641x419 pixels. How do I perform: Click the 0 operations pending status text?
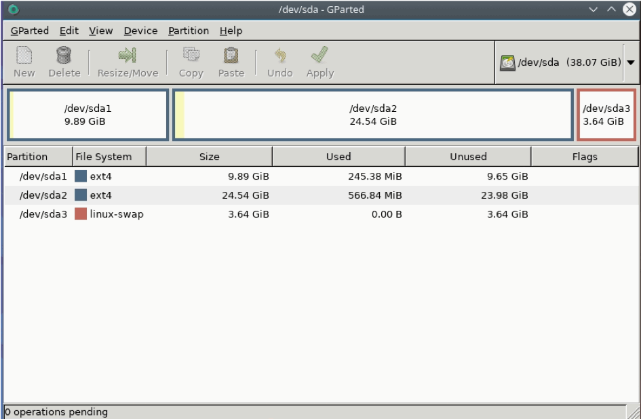click(x=56, y=412)
